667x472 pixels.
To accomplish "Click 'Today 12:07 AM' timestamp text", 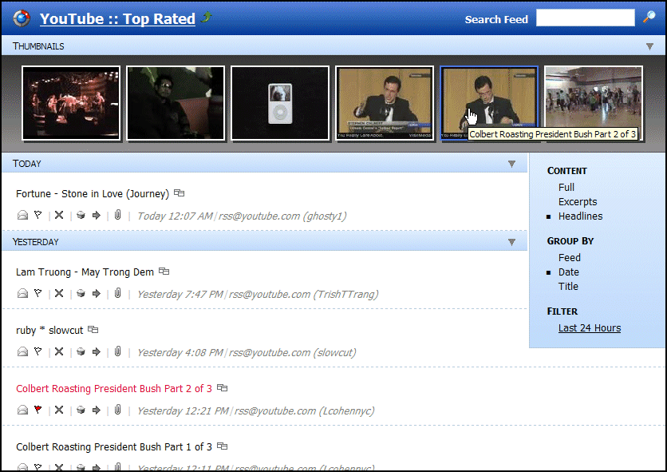I will (175, 216).
